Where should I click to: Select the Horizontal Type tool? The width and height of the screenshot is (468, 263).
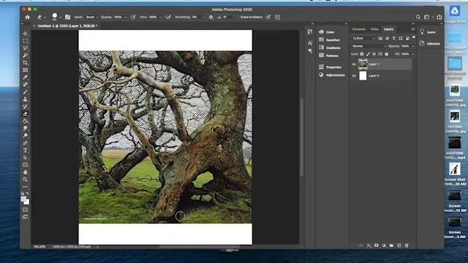(x=26, y=150)
